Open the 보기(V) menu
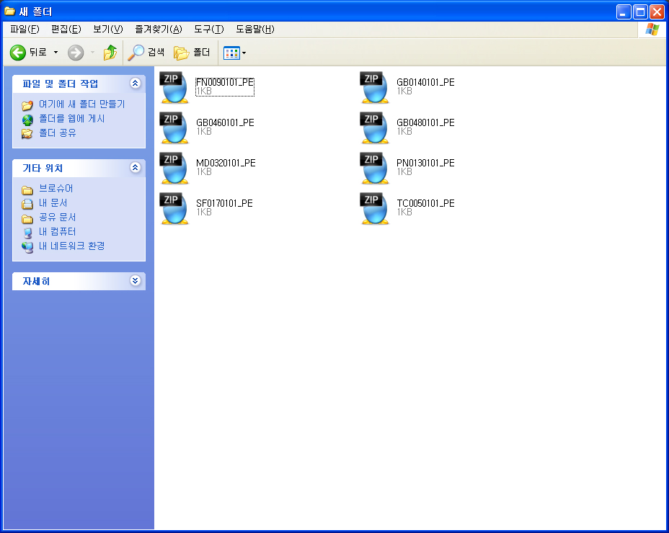The width and height of the screenshot is (669, 533). 108,29
